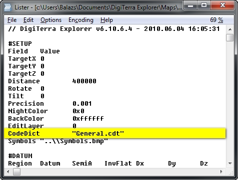Click the "TargetX" field name
Image resolution: width=238 pixels, height=180 pixels.
click(22, 59)
